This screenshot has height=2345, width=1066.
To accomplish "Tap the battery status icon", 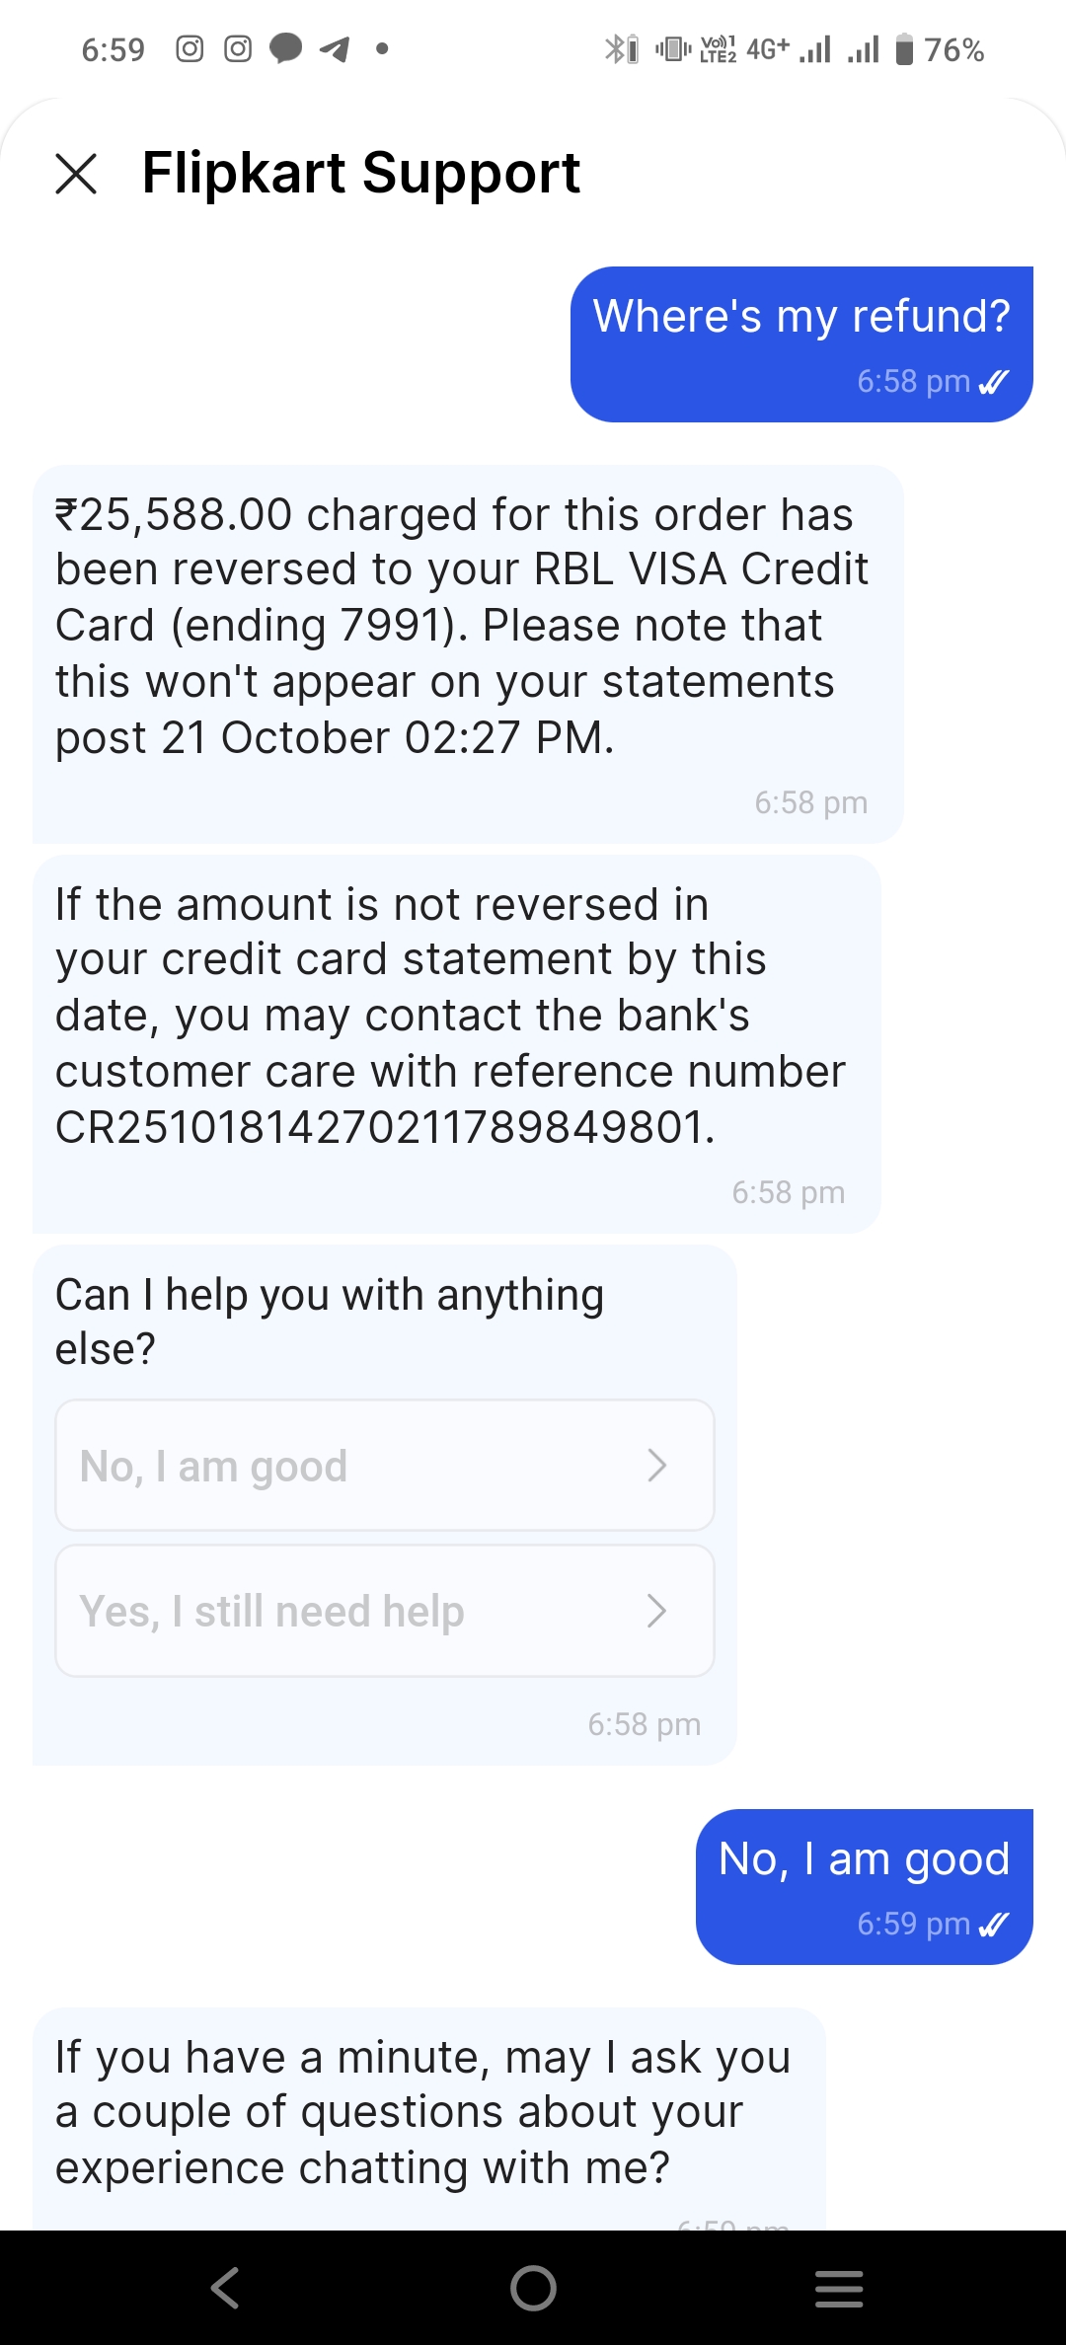I will [904, 48].
